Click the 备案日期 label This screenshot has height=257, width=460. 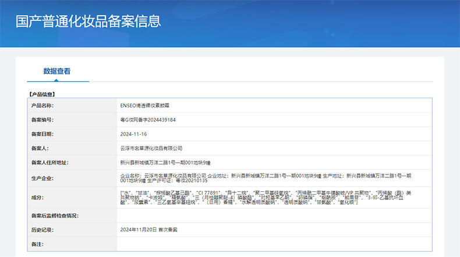click(43, 134)
